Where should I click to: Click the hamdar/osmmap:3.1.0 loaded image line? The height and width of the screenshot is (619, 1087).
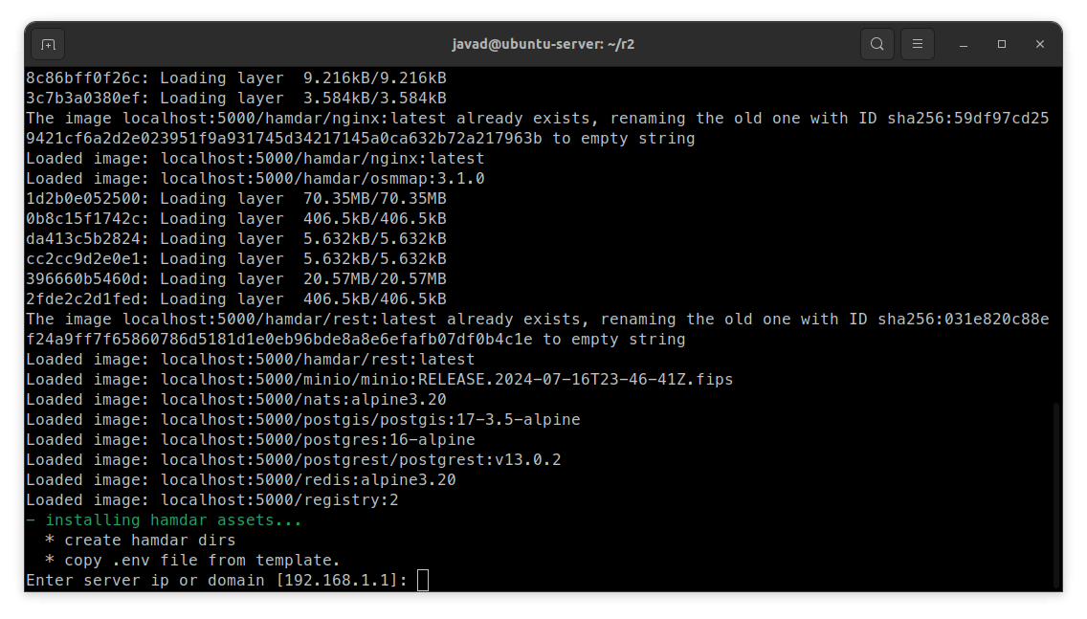pos(255,179)
